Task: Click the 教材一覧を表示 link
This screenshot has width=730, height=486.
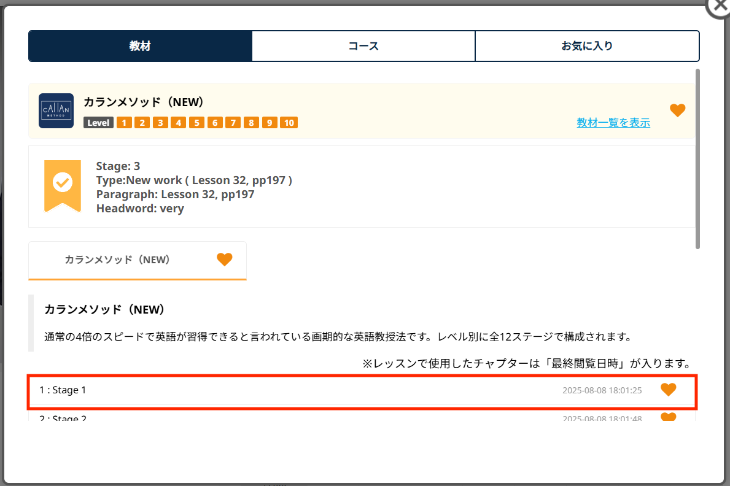Action: click(x=613, y=123)
